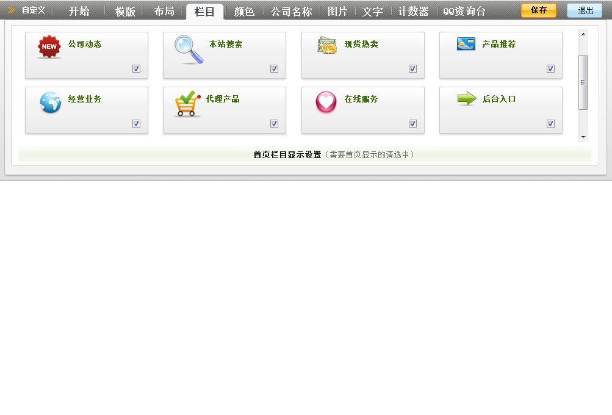Uncheck the 公司动态 display checkbox
Screen dimensions: 612x415
coord(136,69)
